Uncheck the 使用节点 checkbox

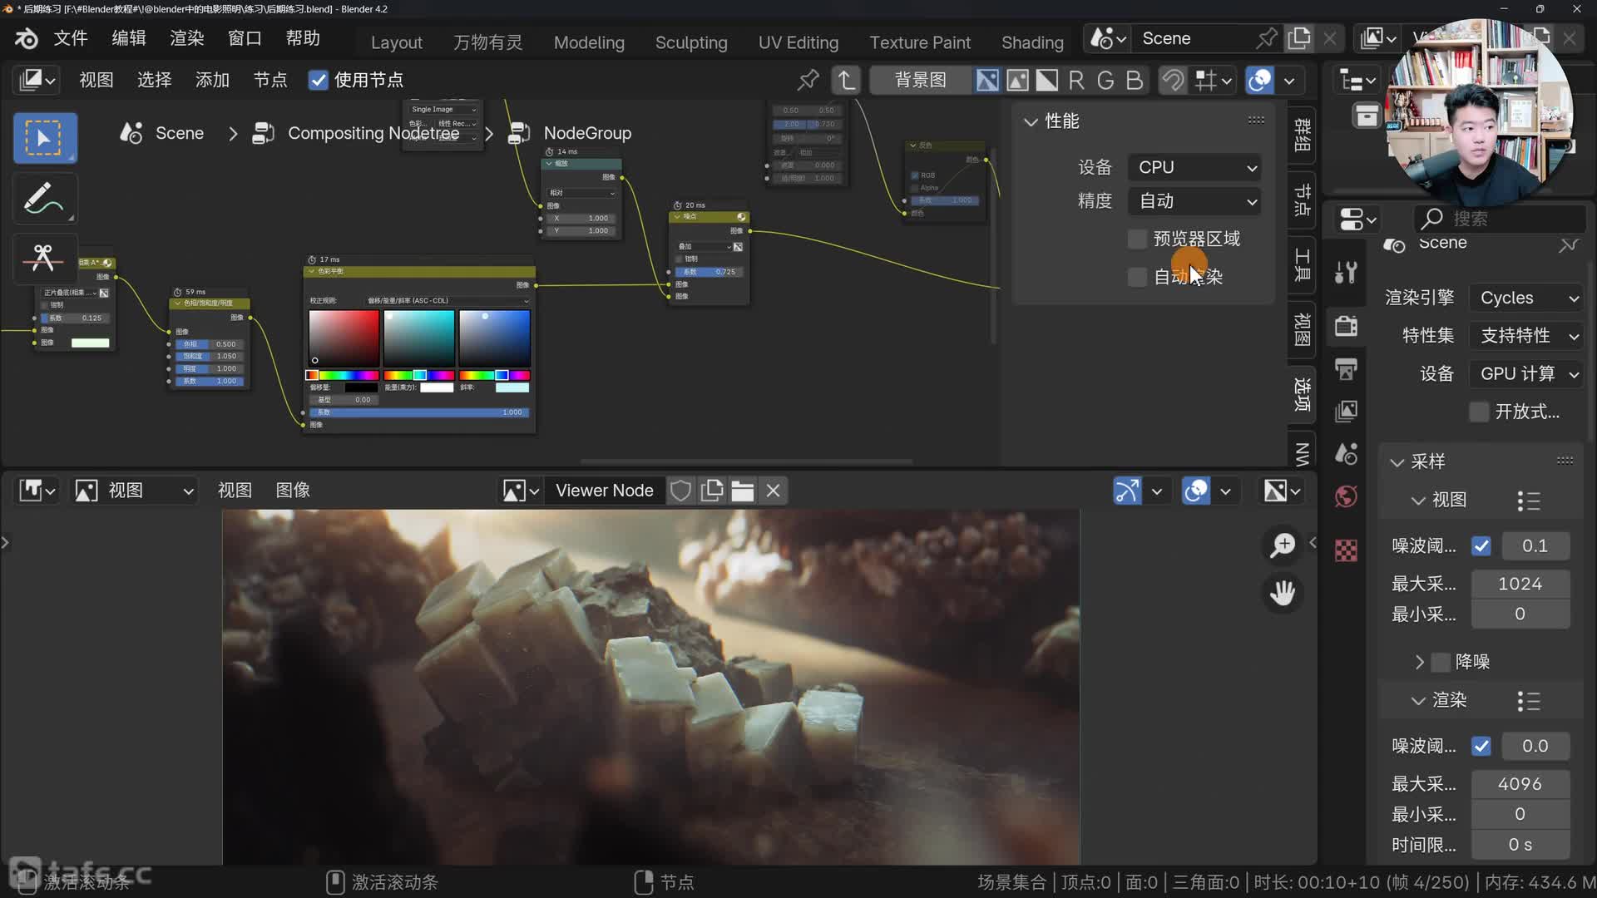[319, 80]
